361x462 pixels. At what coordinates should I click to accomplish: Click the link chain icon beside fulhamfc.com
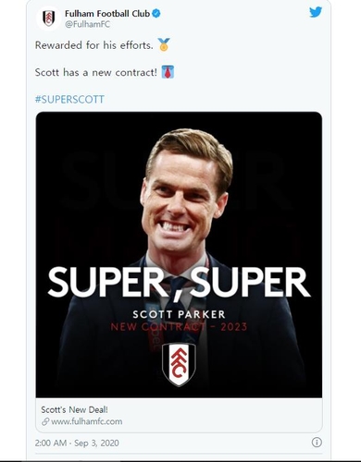pos(45,421)
